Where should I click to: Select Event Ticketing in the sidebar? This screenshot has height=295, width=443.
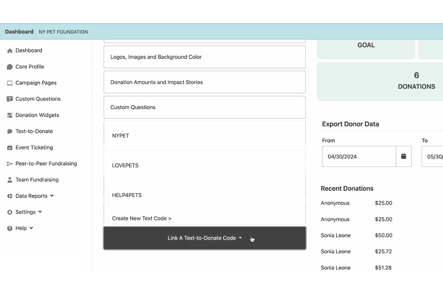[x=34, y=147]
